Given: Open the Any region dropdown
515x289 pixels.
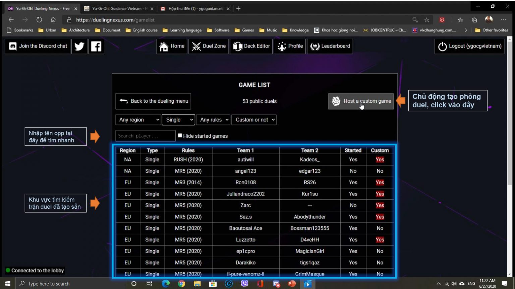Looking at the screenshot, I should pos(137,119).
